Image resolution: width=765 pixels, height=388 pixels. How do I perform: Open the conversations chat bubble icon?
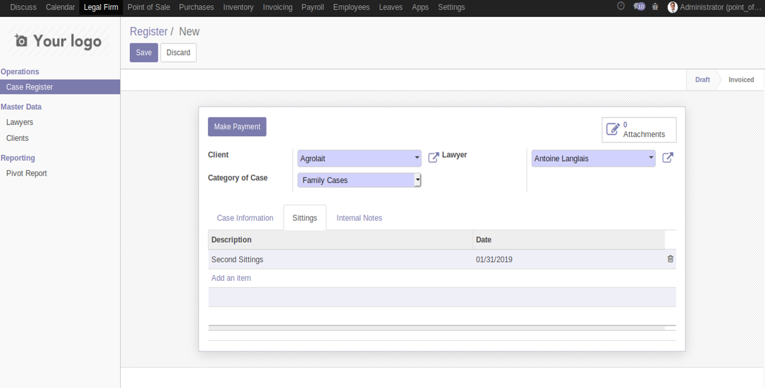tap(639, 6)
